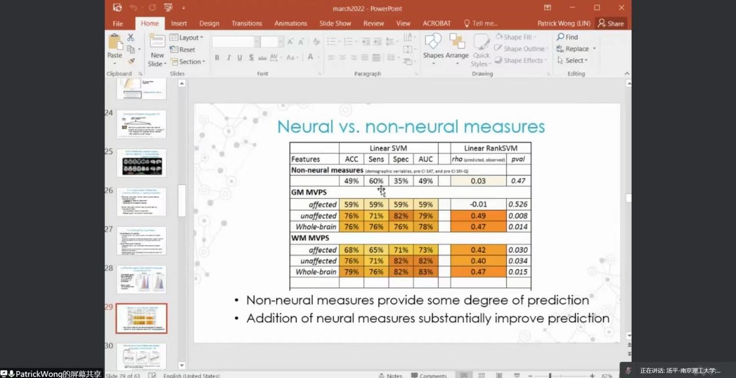The image size is (736, 378).
Task: Adjust the zoom slider in status bar
Action: tap(550, 376)
